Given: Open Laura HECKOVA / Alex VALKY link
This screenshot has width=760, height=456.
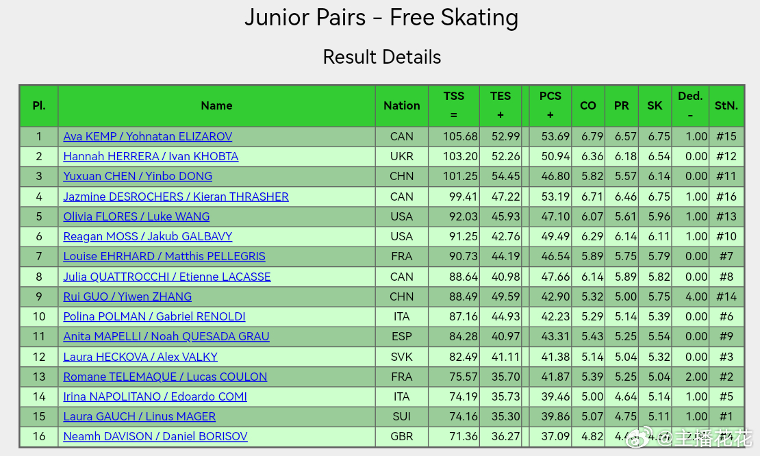Looking at the screenshot, I should coord(140,357).
